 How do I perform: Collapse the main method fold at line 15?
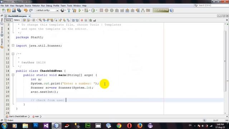click(x=13, y=75)
